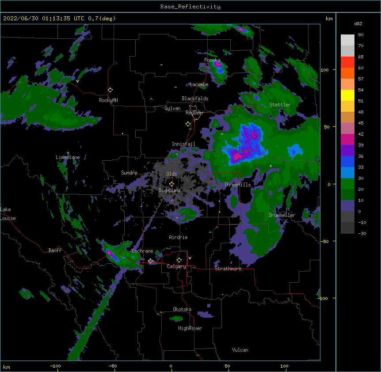Click the purple 10 dBZ legend swatch
The image size is (381, 372).
(x=347, y=206)
